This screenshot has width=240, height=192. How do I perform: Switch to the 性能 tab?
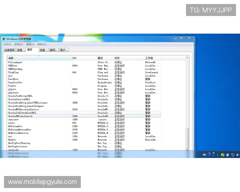(x=43, y=50)
